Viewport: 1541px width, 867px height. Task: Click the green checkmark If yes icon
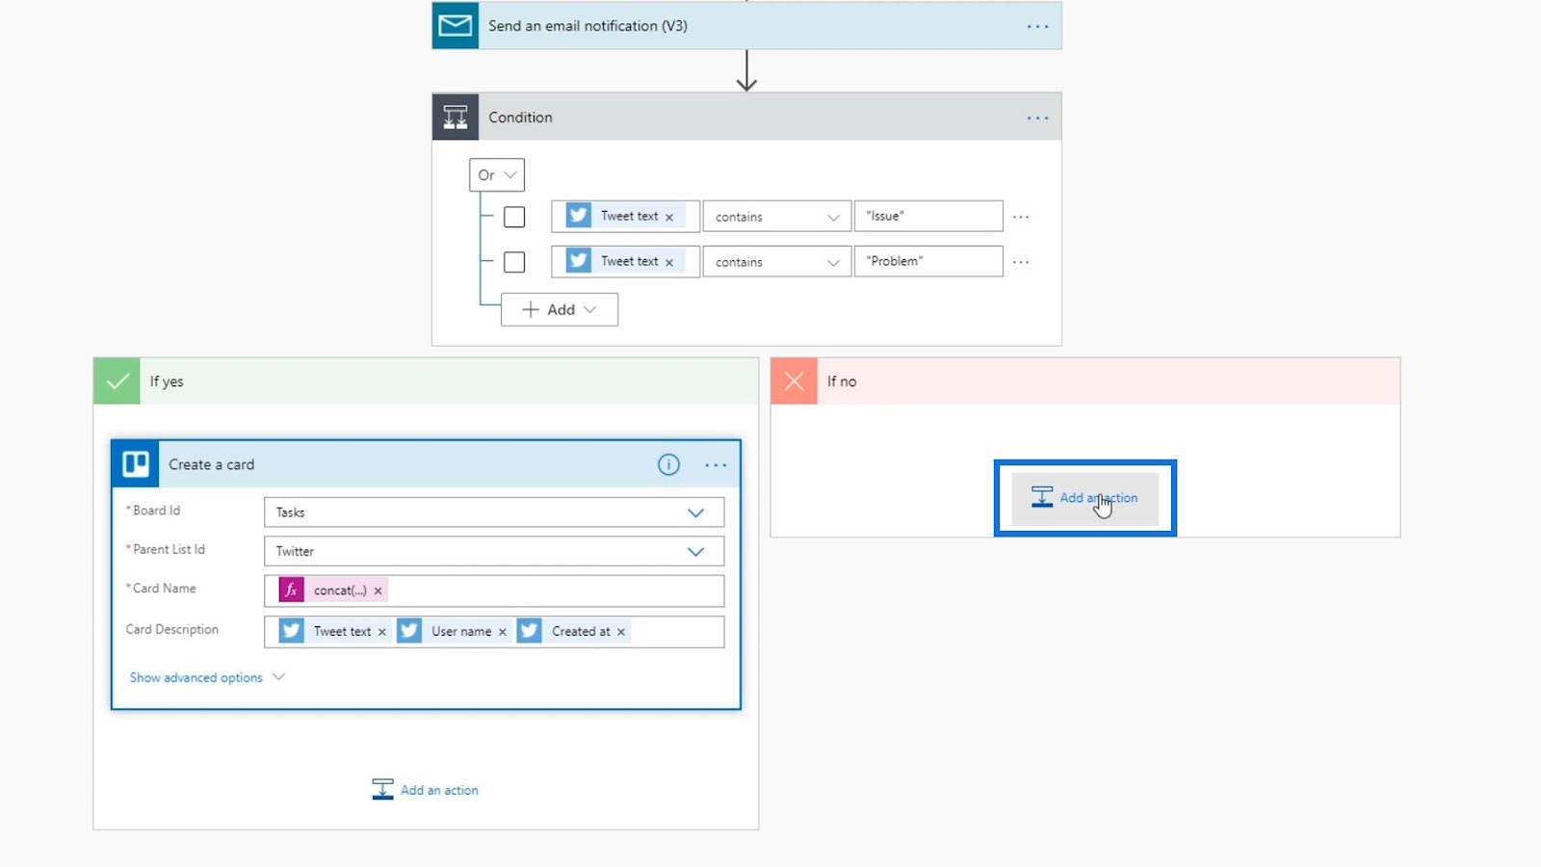pyautogui.click(x=117, y=381)
